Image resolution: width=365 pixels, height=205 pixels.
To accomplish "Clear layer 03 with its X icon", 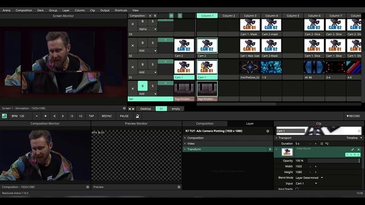I will tap(133, 24).
